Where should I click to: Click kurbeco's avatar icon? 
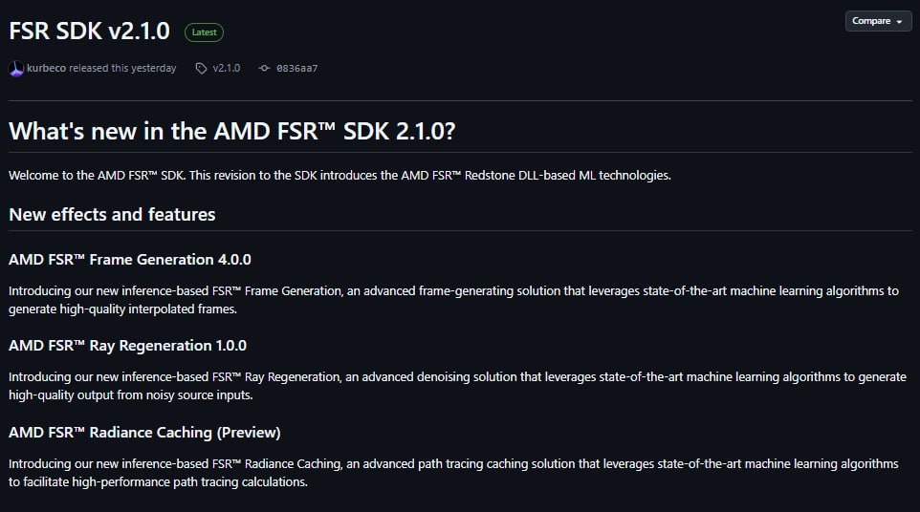tap(16, 69)
